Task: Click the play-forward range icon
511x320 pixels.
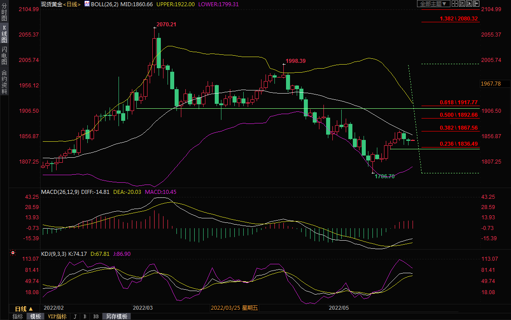Action: [x=469, y=4]
